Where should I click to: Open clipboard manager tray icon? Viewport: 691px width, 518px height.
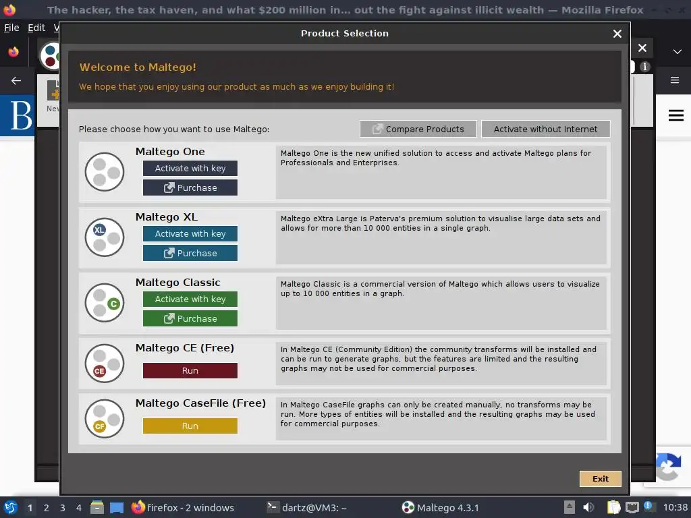click(613, 507)
